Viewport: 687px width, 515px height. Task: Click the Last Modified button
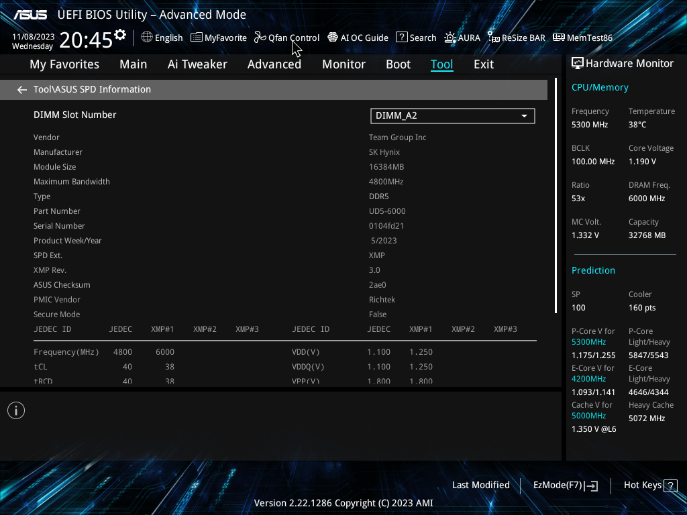(x=480, y=485)
